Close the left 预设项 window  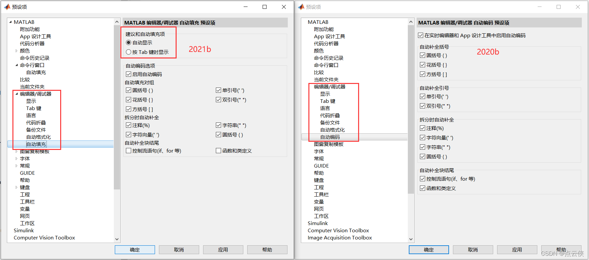(x=284, y=7)
